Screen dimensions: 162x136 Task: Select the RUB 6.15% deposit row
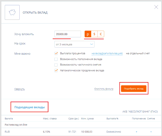(81, 132)
